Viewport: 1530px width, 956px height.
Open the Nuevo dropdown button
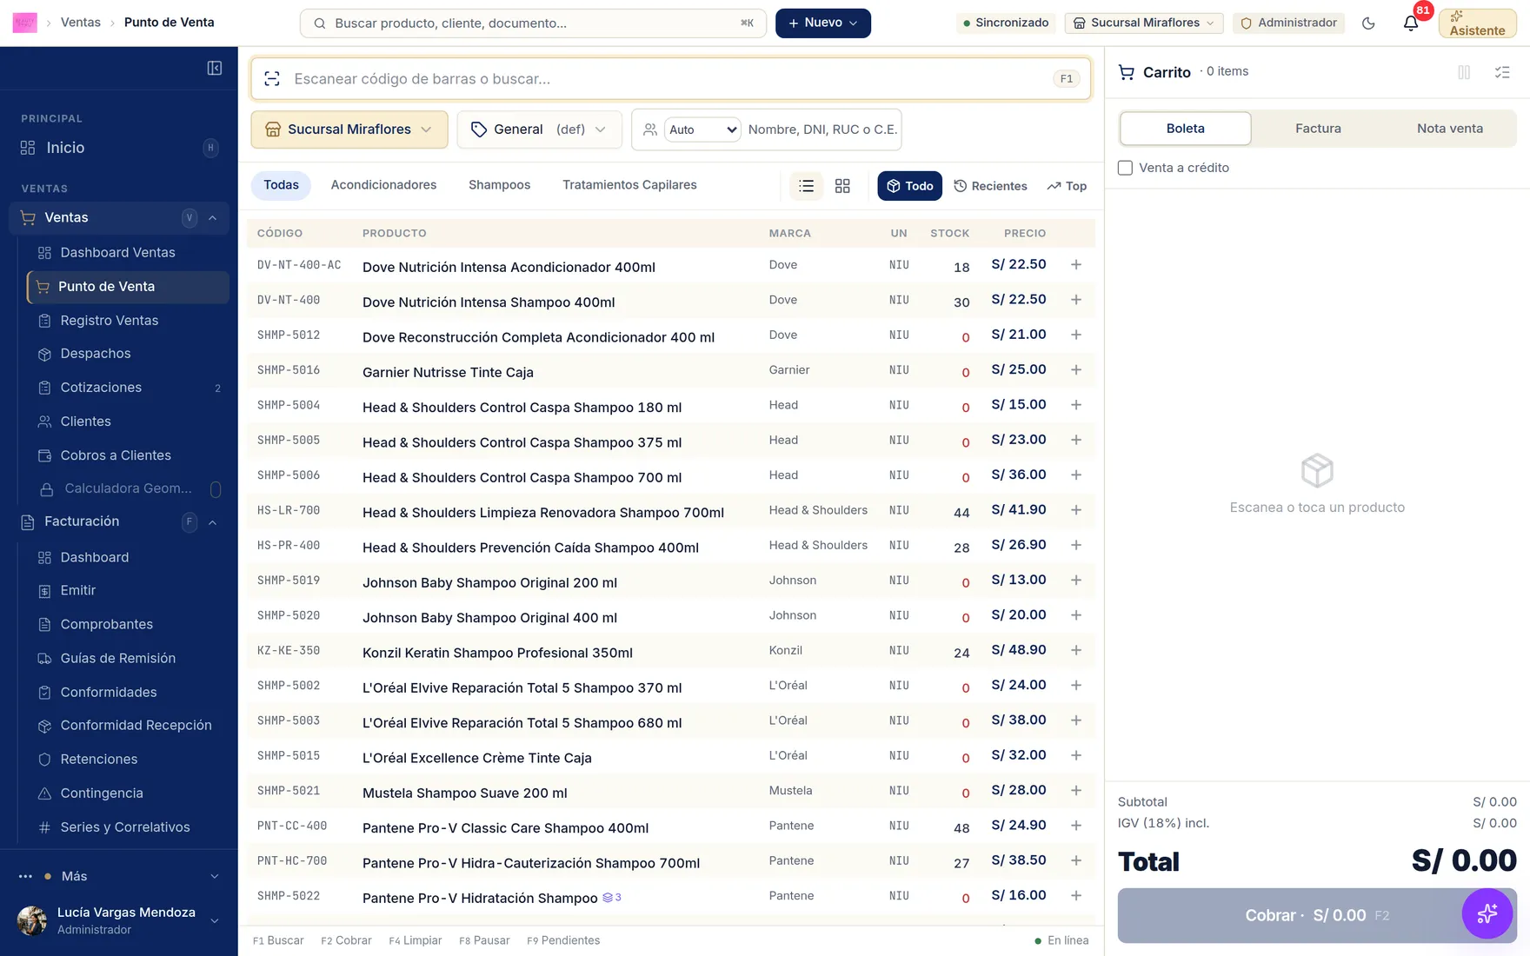click(822, 23)
